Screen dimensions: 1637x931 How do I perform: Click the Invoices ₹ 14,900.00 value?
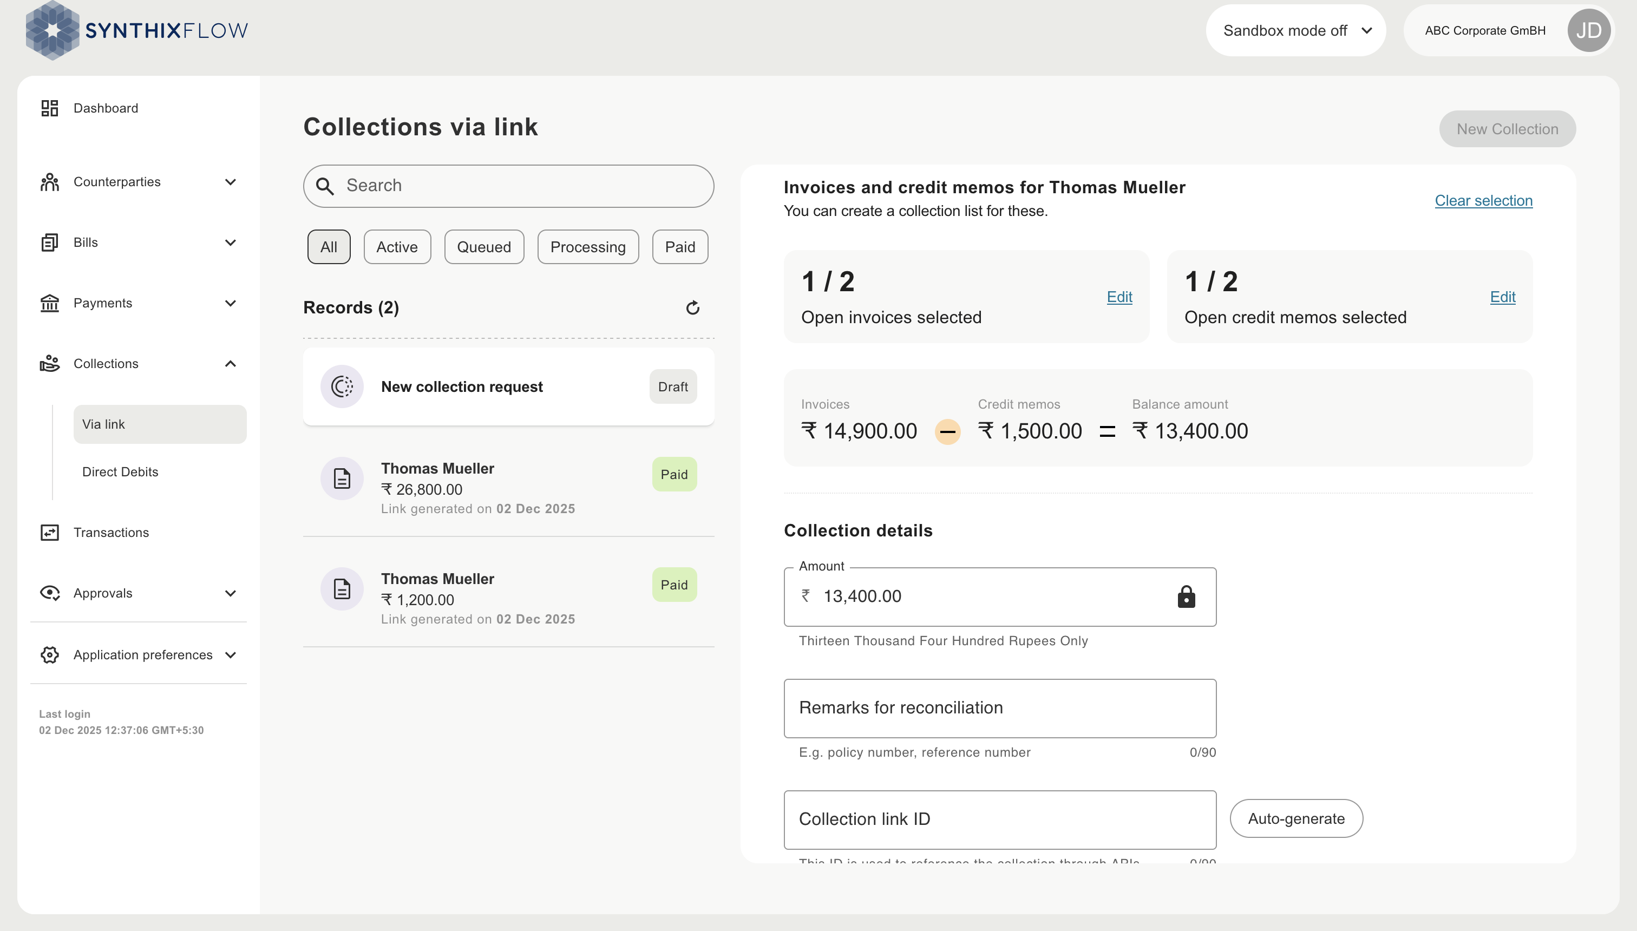(x=859, y=431)
